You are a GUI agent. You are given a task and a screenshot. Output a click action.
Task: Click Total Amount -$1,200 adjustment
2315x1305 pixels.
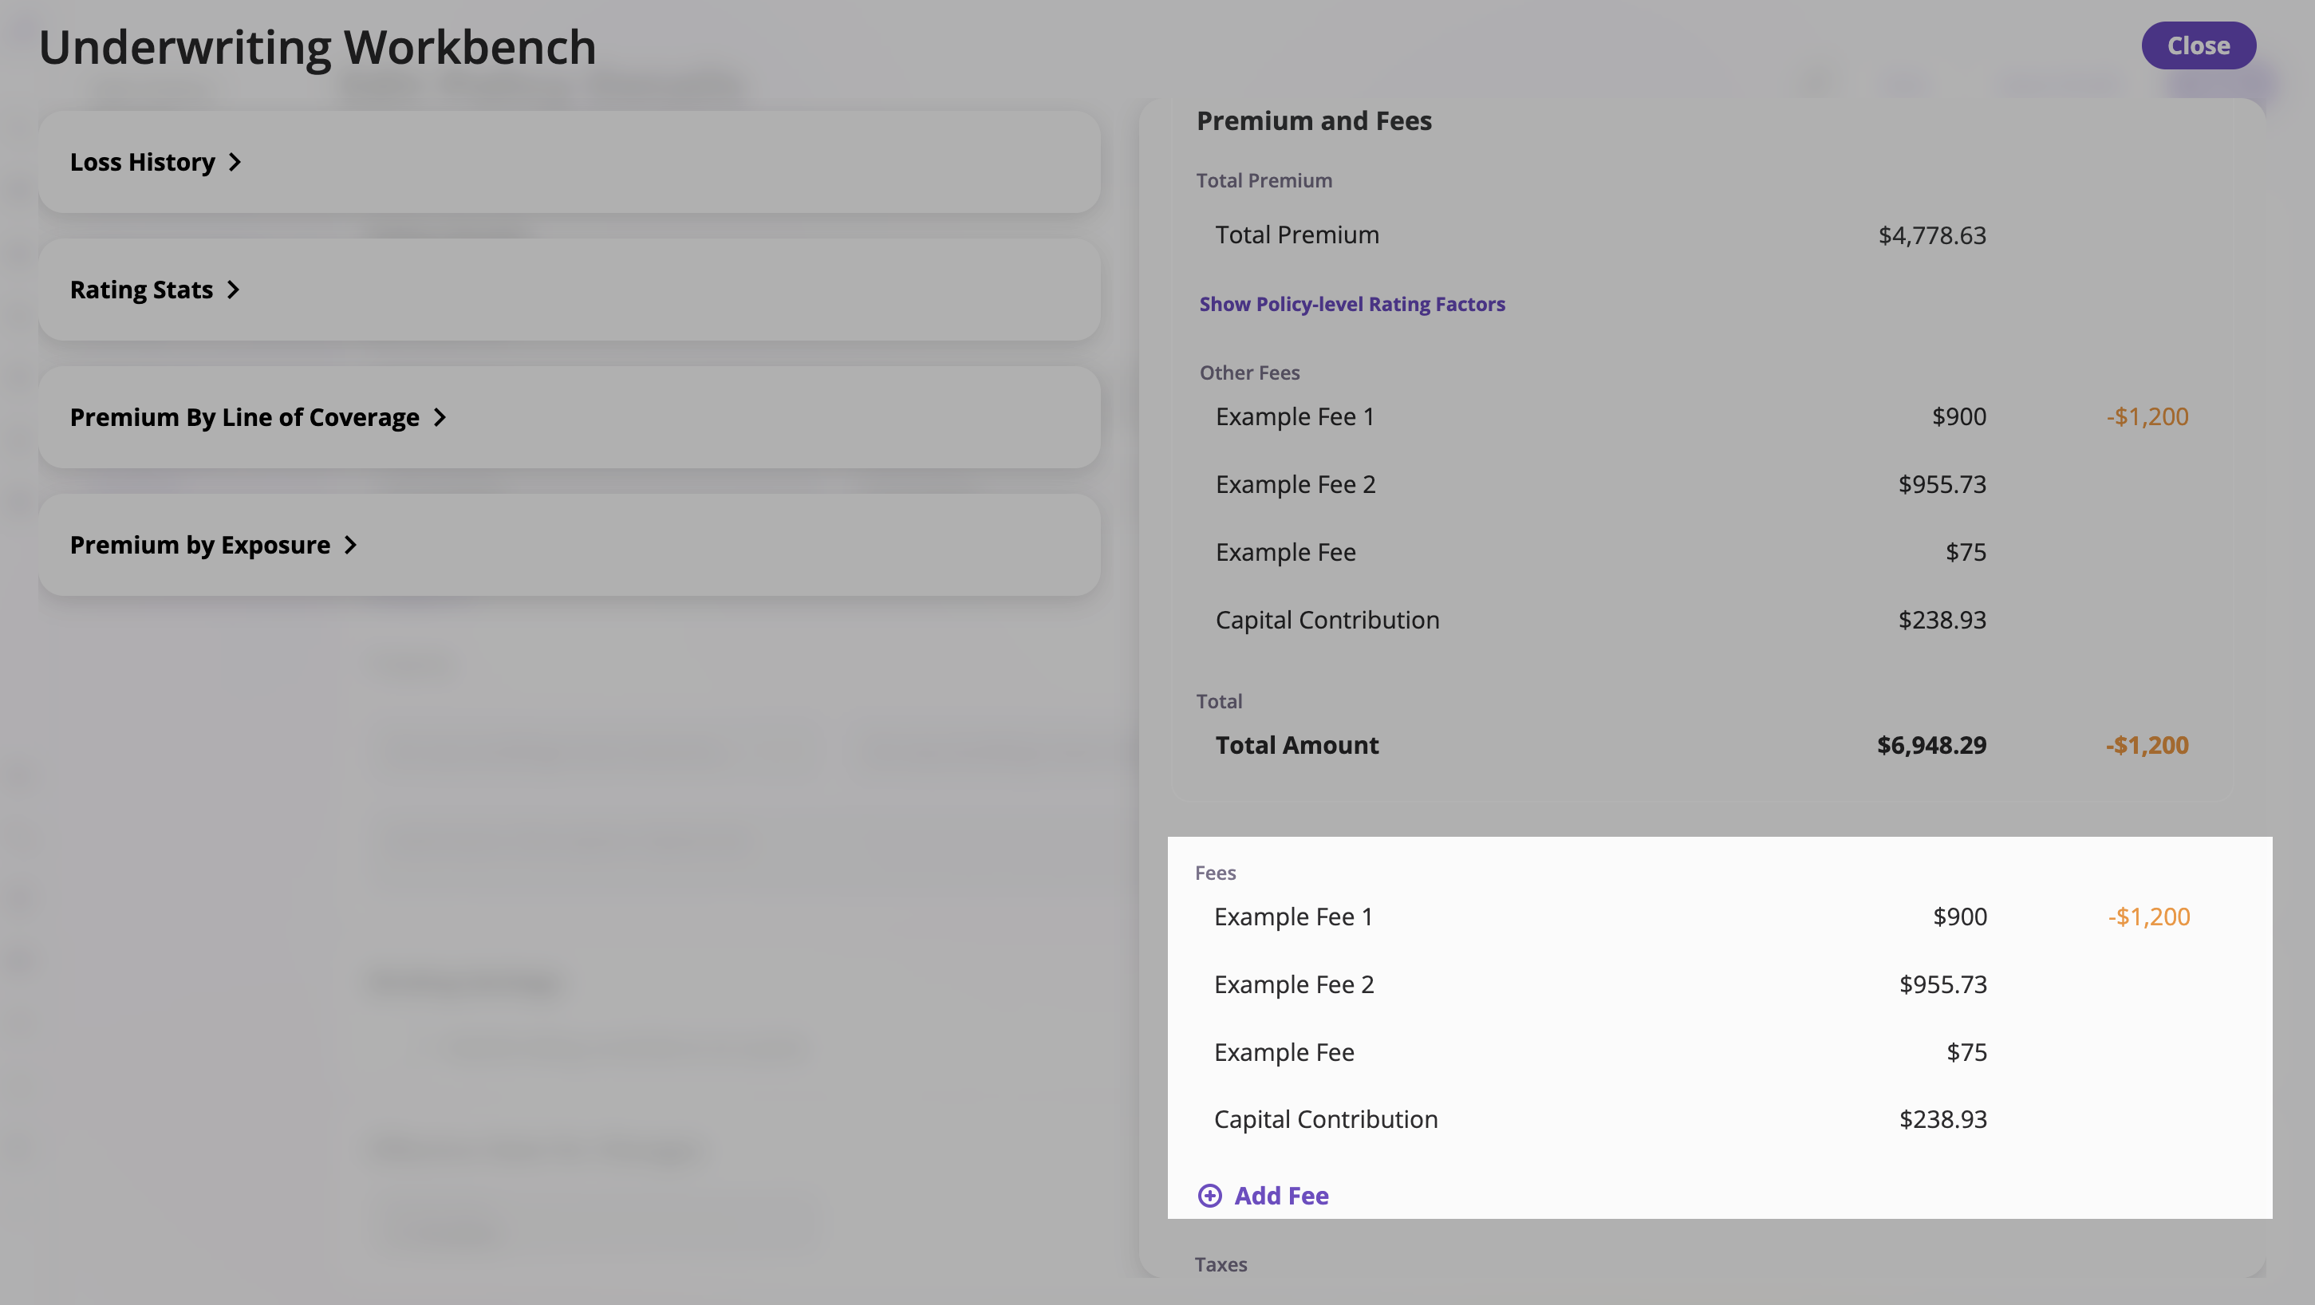pyautogui.click(x=2146, y=745)
